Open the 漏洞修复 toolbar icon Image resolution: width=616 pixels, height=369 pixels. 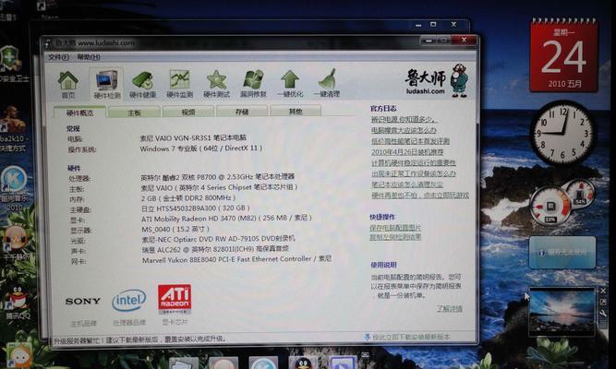tap(253, 84)
